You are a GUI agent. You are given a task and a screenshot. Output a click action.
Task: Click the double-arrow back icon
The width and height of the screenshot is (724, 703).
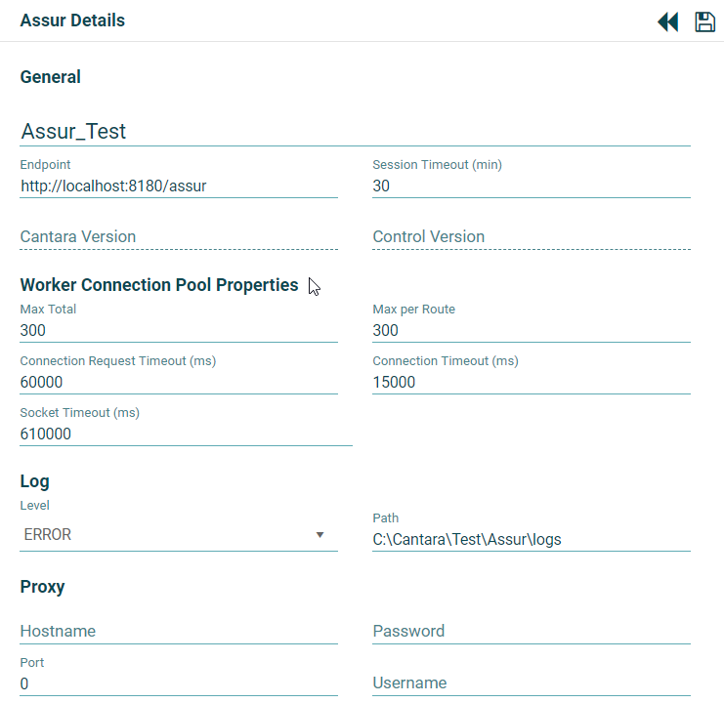point(667,21)
